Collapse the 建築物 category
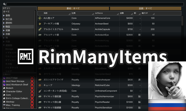This screenshot has width=186, height=111. (4, 45)
